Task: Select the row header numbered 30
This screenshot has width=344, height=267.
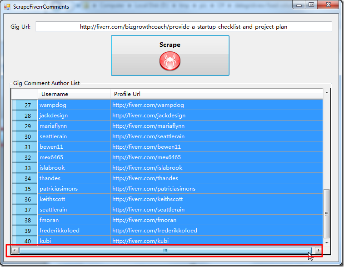Action: (x=25, y=136)
